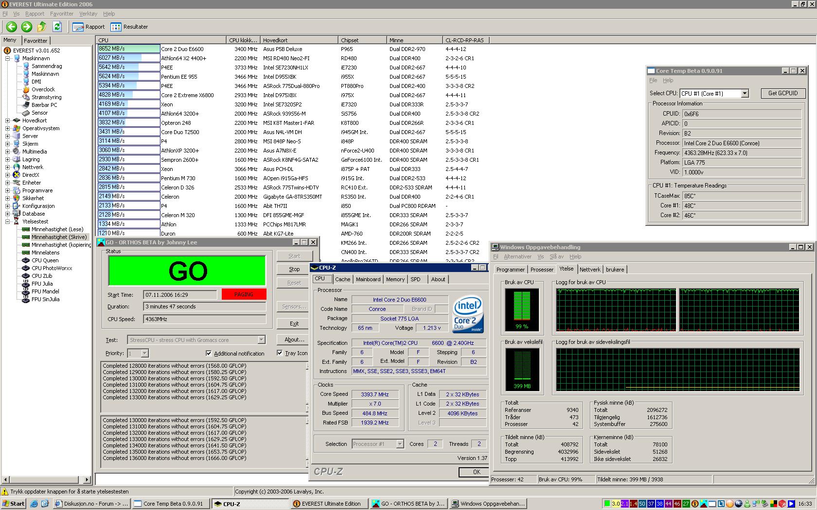Screen dimensions: 817x510
Task: Switch to Memory tab in CPU-Z
Action: [x=395, y=279]
